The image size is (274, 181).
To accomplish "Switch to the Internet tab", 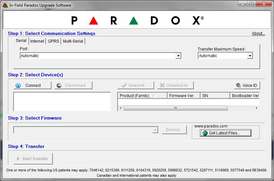I will click(x=37, y=41).
